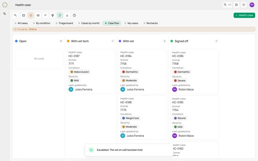This screenshot has width=258, height=161.
Task: Unstar the Case flow view
Action: pyautogui.click(x=106, y=23)
